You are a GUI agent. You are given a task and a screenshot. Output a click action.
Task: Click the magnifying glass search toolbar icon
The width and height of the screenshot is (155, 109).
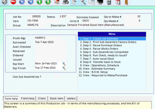coord(83,2)
